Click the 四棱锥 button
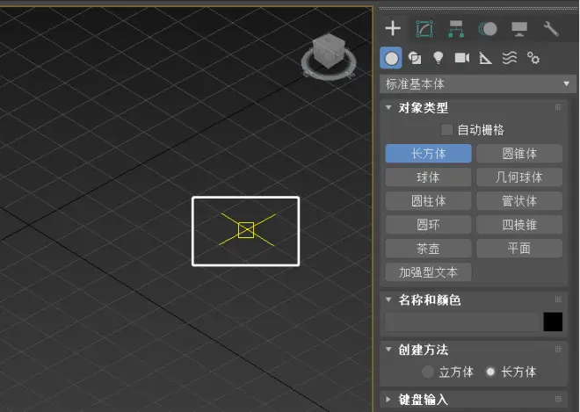The width and height of the screenshot is (580, 412). [519, 225]
